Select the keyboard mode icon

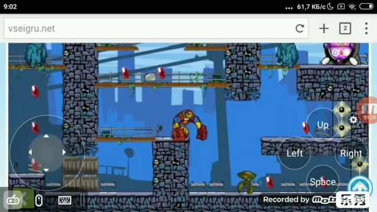[x=65, y=200]
